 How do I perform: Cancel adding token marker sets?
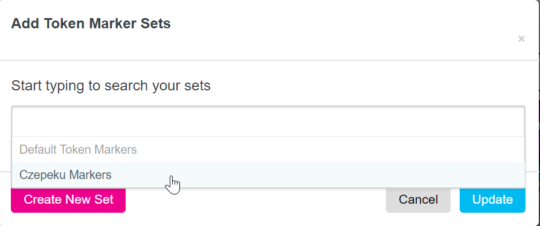pos(418,199)
